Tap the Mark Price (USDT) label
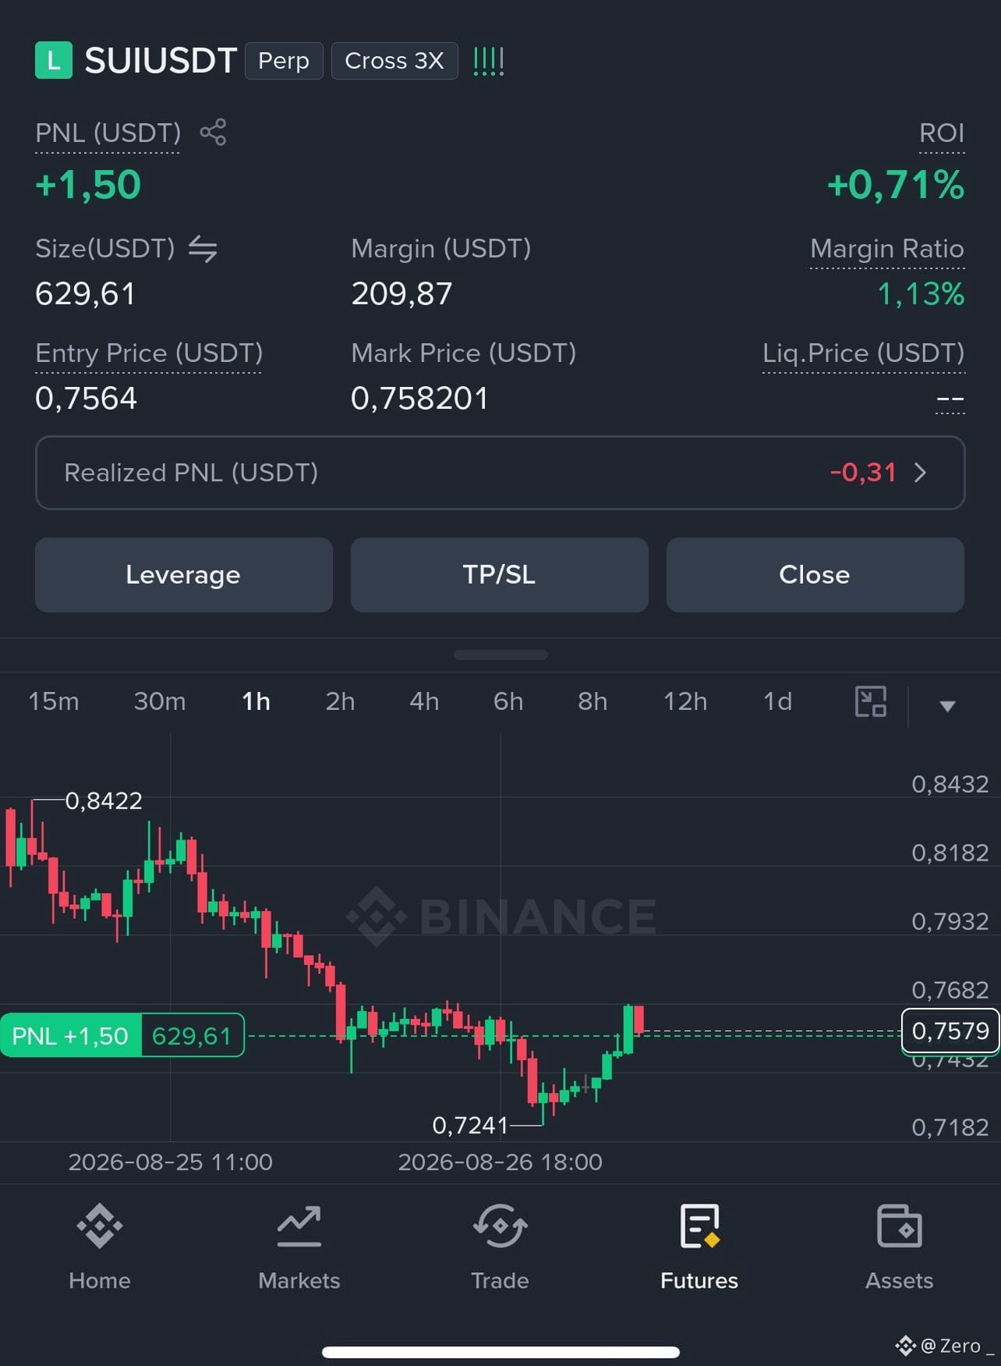This screenshot has width=1001, height=1366. (464, 353)
